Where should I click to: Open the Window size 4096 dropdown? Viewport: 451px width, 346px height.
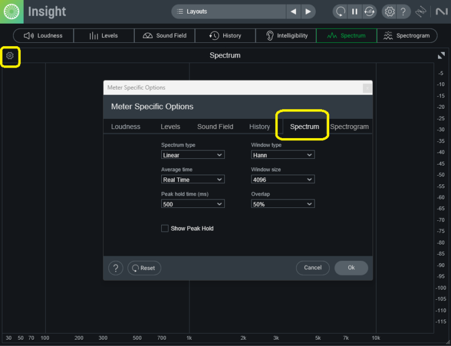coord(282,180)
